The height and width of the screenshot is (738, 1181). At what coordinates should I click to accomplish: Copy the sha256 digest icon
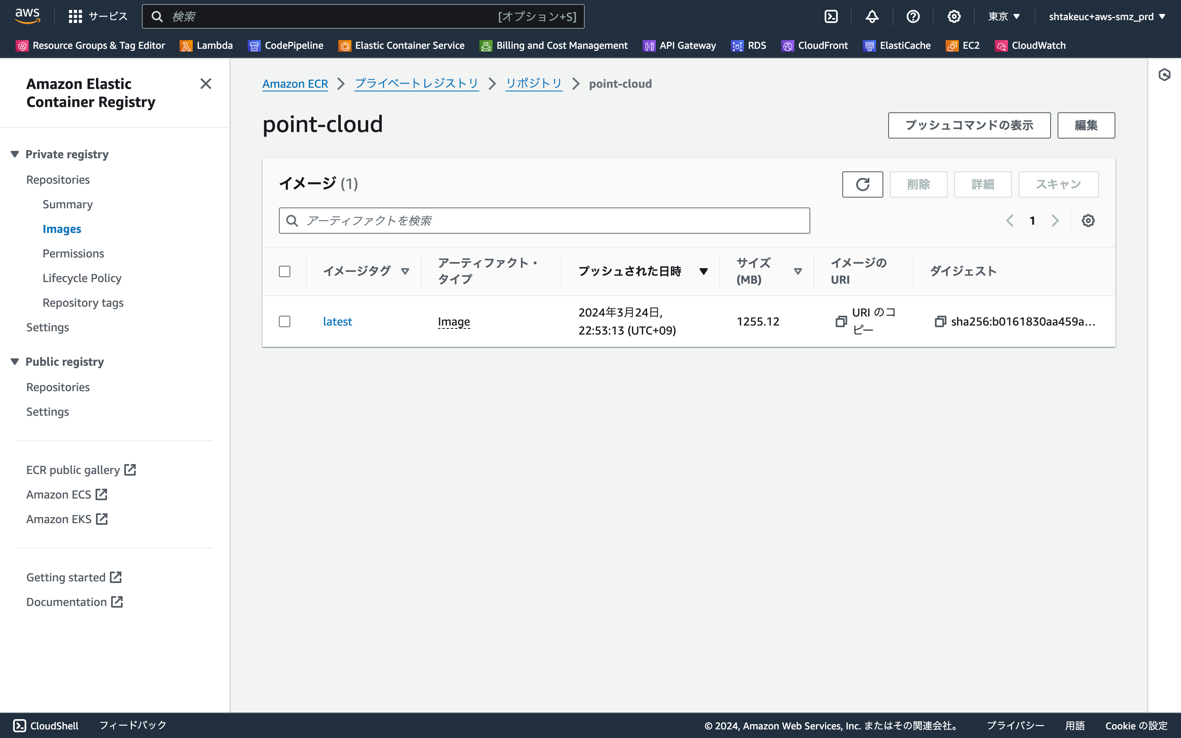click(x=940, y=321)
